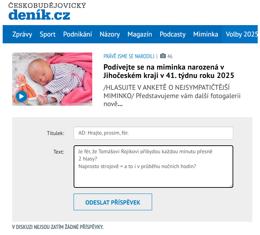The image size is (260, 235).
Task: Click the photo count number 46
Action: point(170,56)
